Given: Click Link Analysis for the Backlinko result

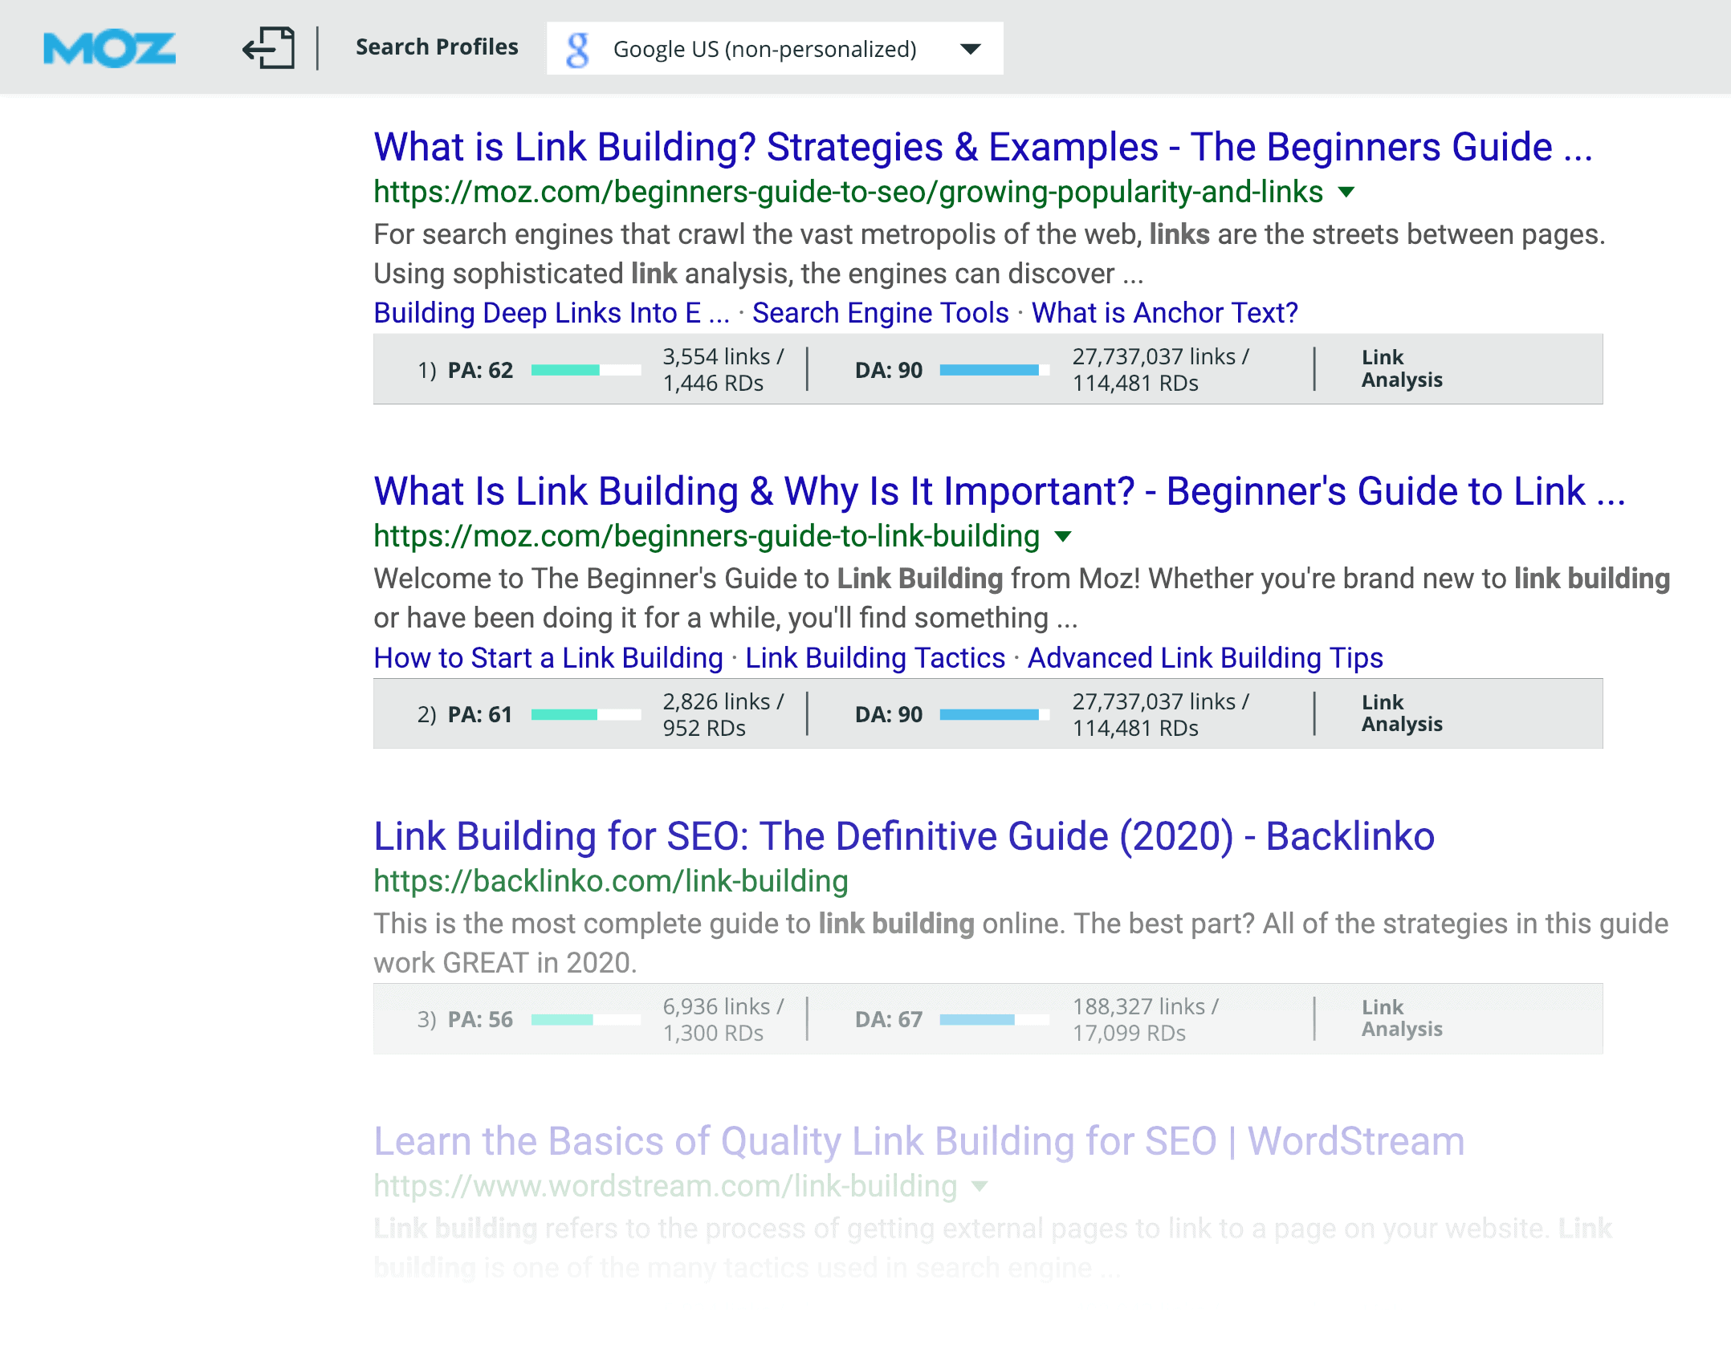Looking at the screenshot, I should point(1402,1018).
